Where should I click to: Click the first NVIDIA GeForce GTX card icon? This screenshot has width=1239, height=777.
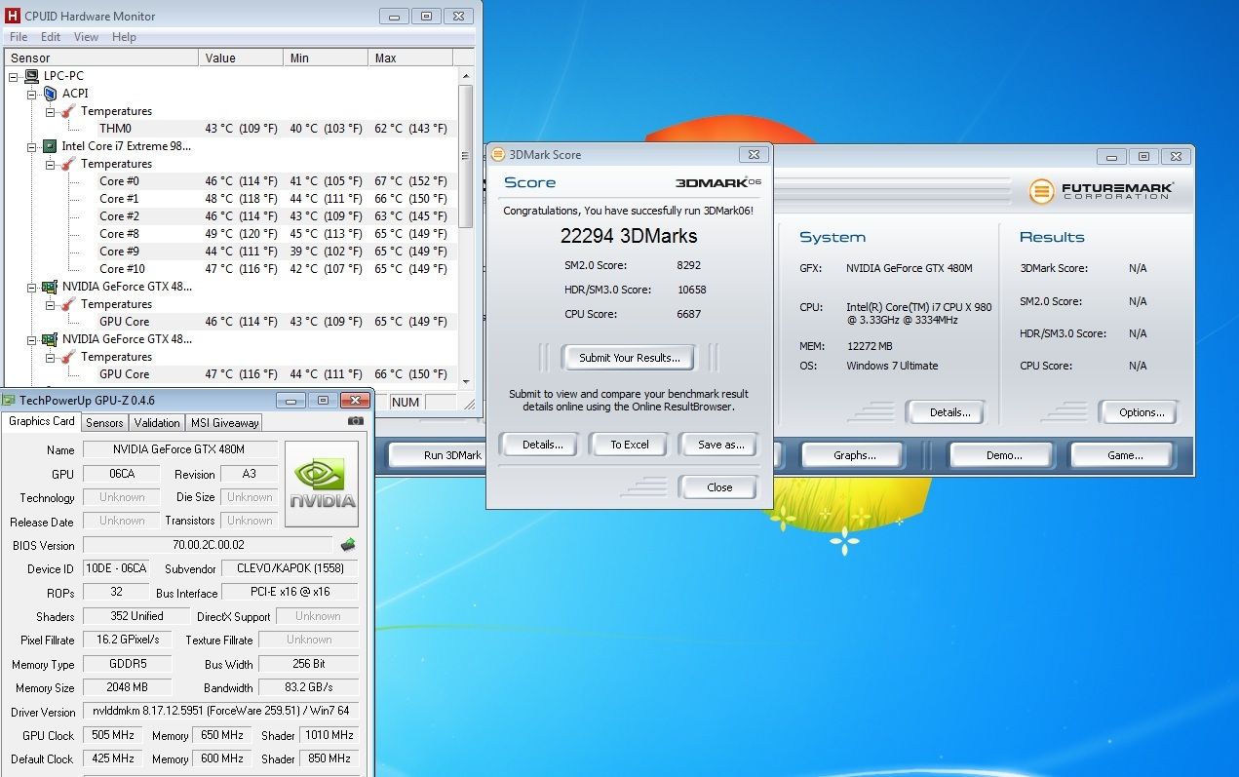(x=50, y=287)
